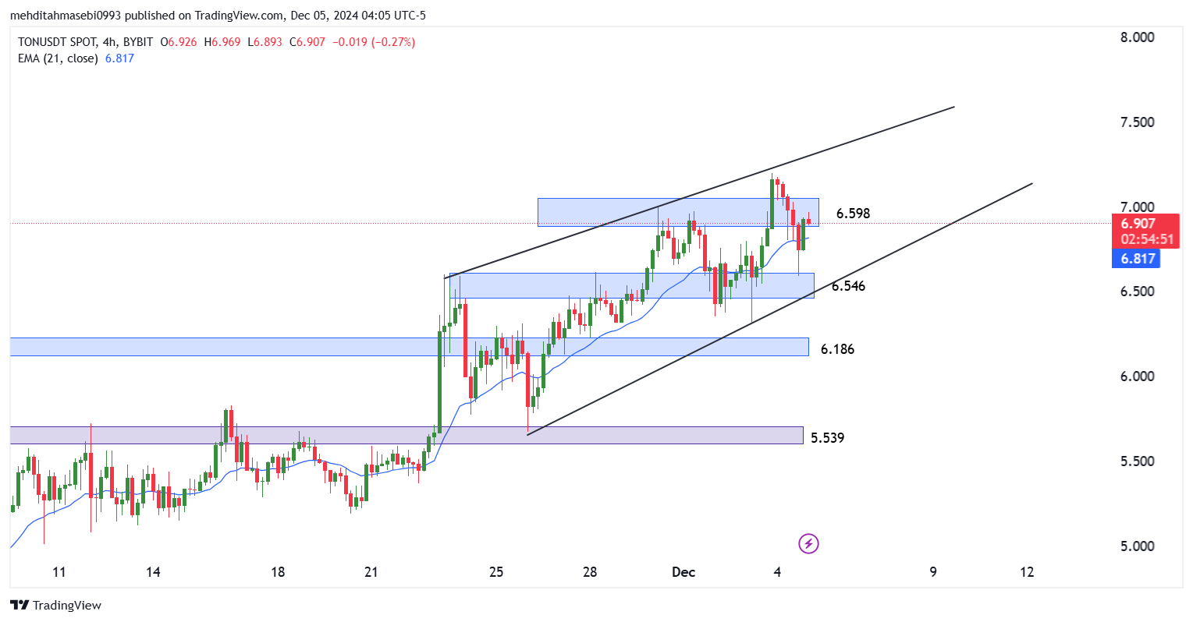
Task: Click the published-by header text at top
Action: click(218, 16)
